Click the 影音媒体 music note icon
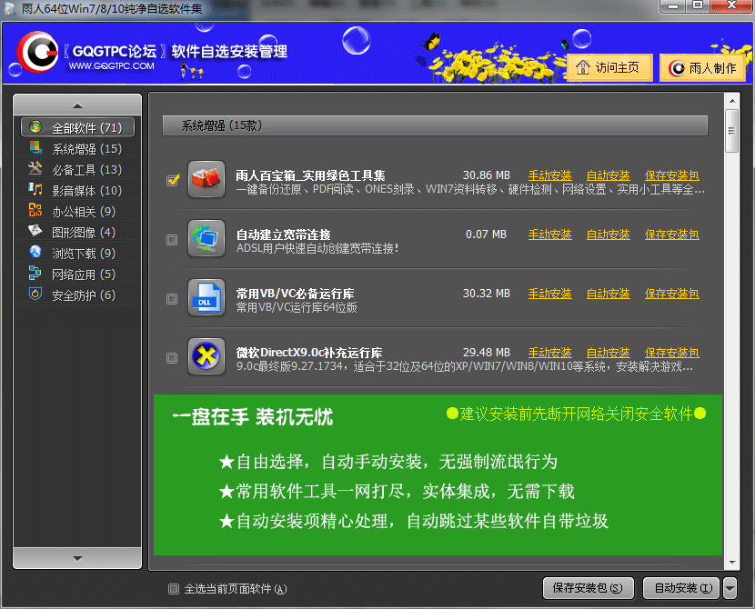Image resolution: width=755 pixels, height=609 pixels. click(35, 190)
